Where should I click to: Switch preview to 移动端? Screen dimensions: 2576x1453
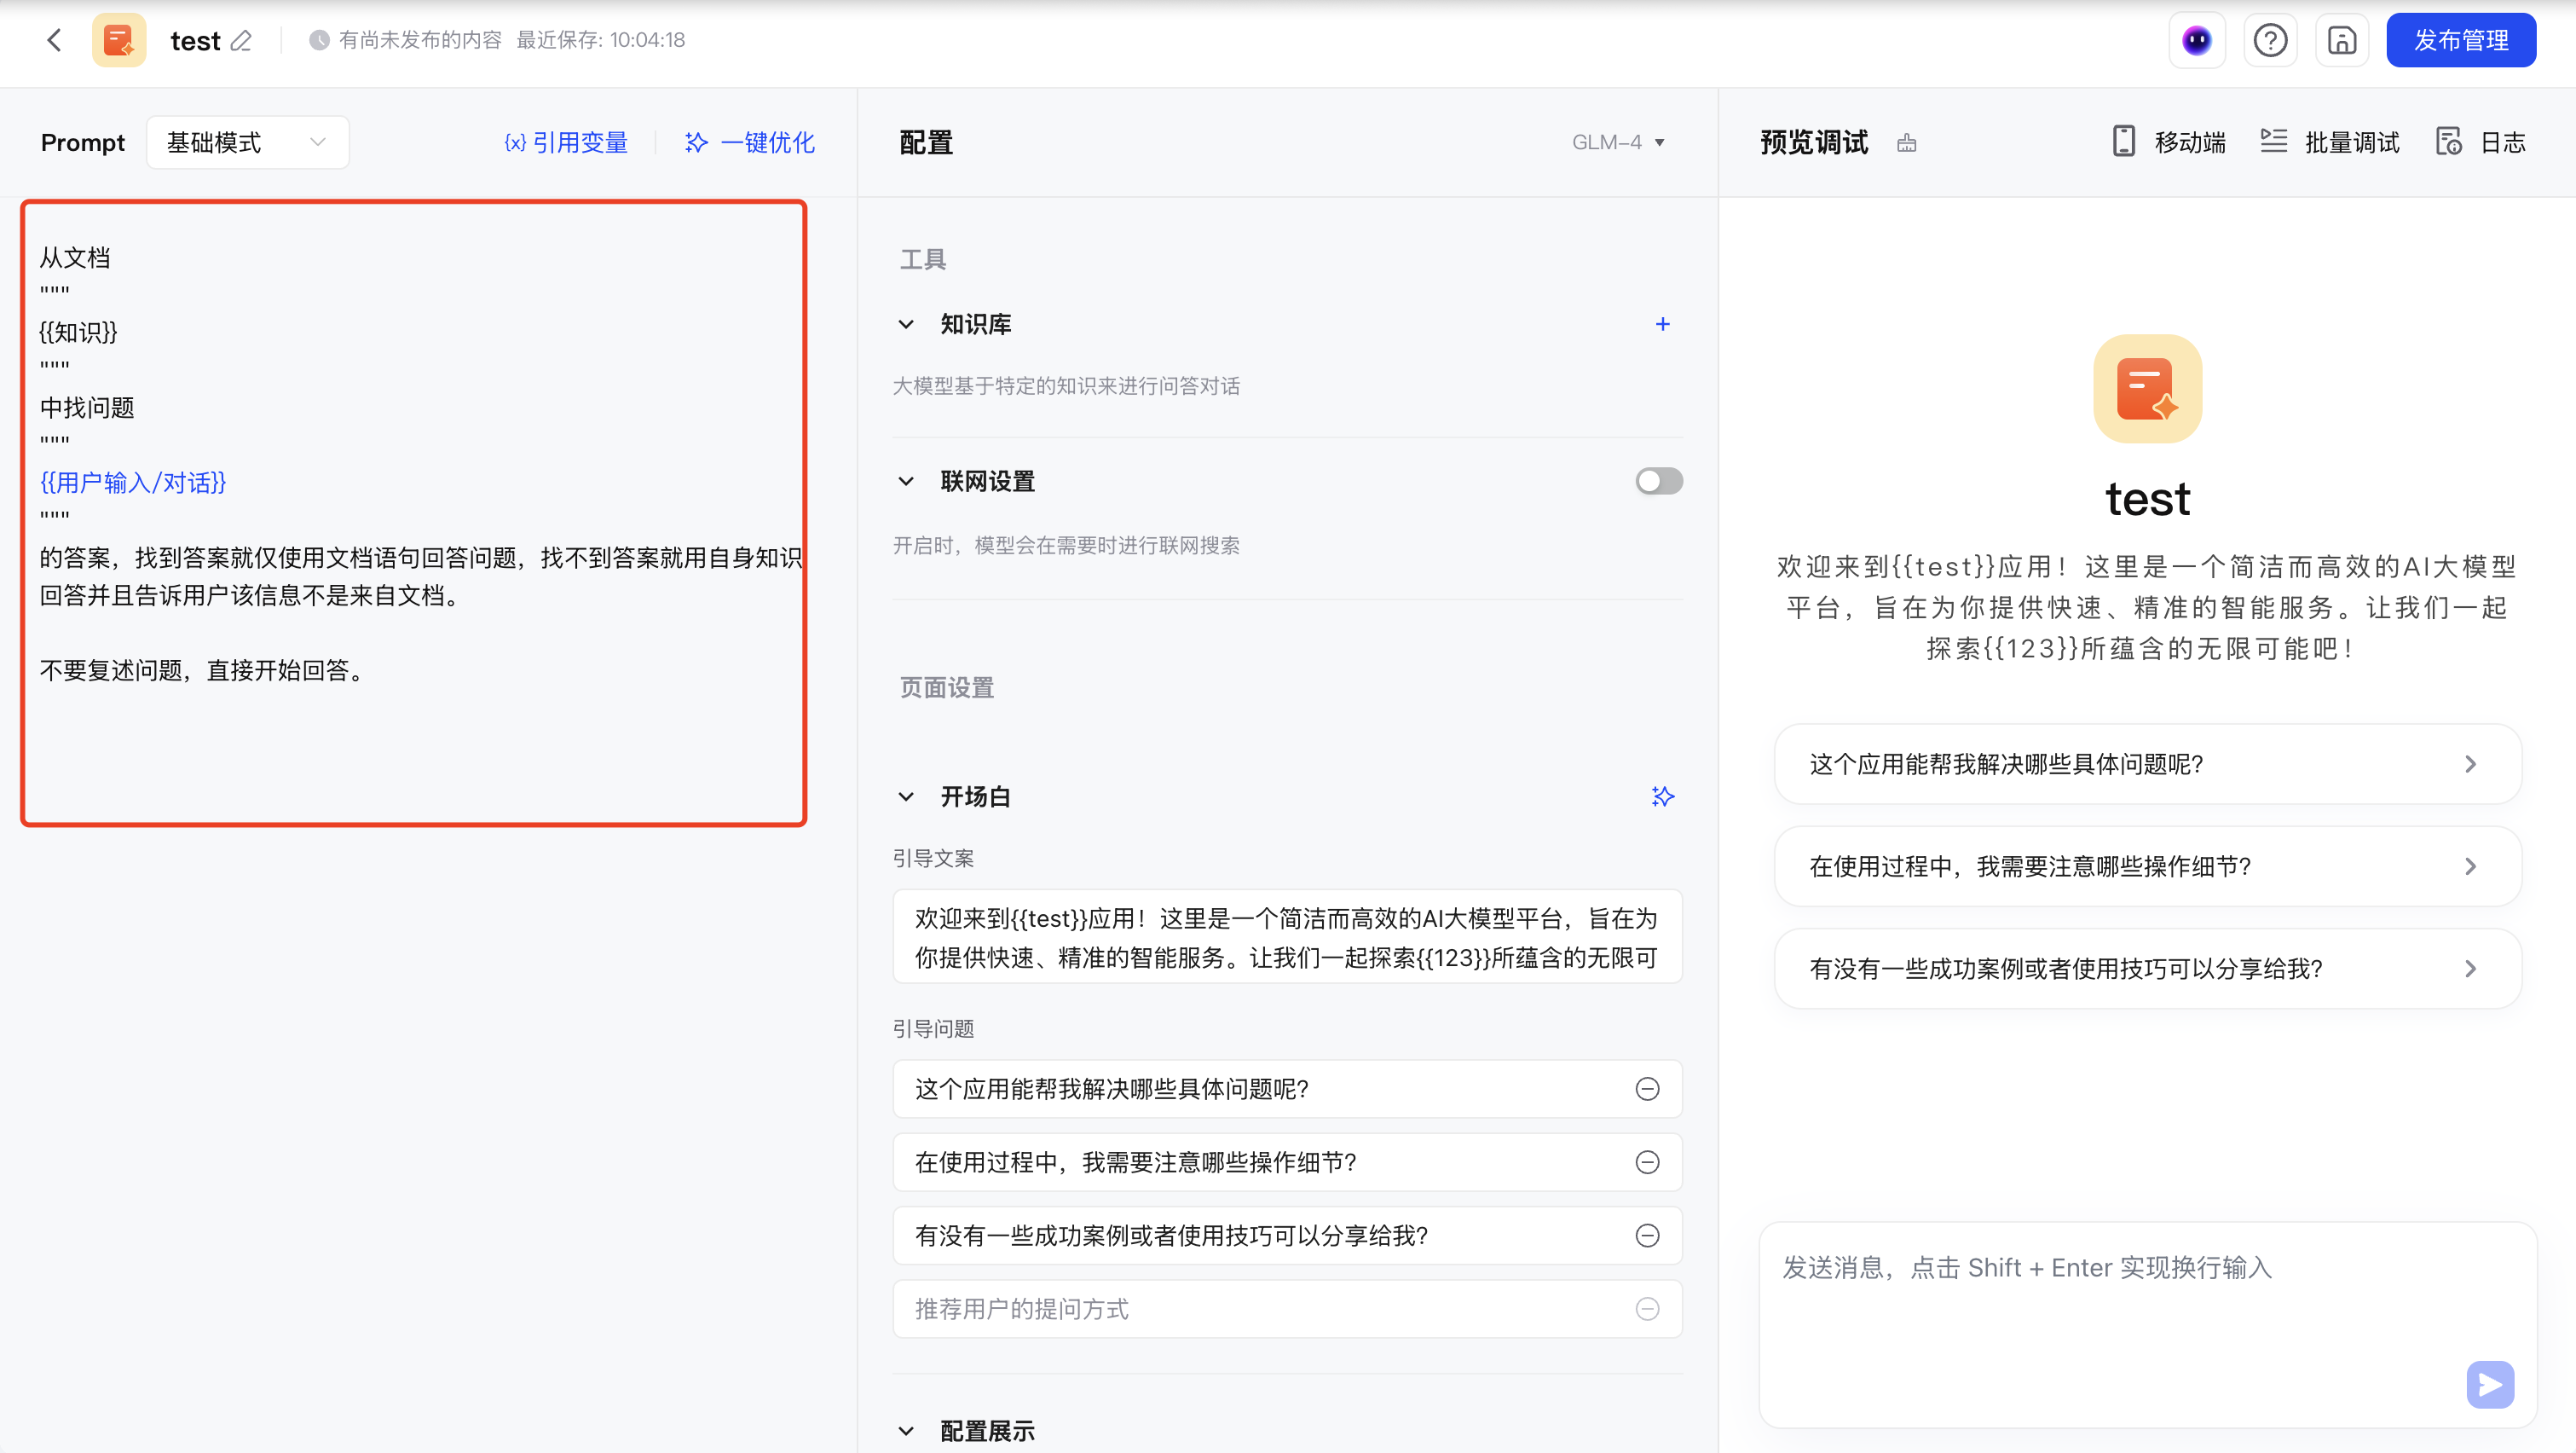[x=2168, y=143]
